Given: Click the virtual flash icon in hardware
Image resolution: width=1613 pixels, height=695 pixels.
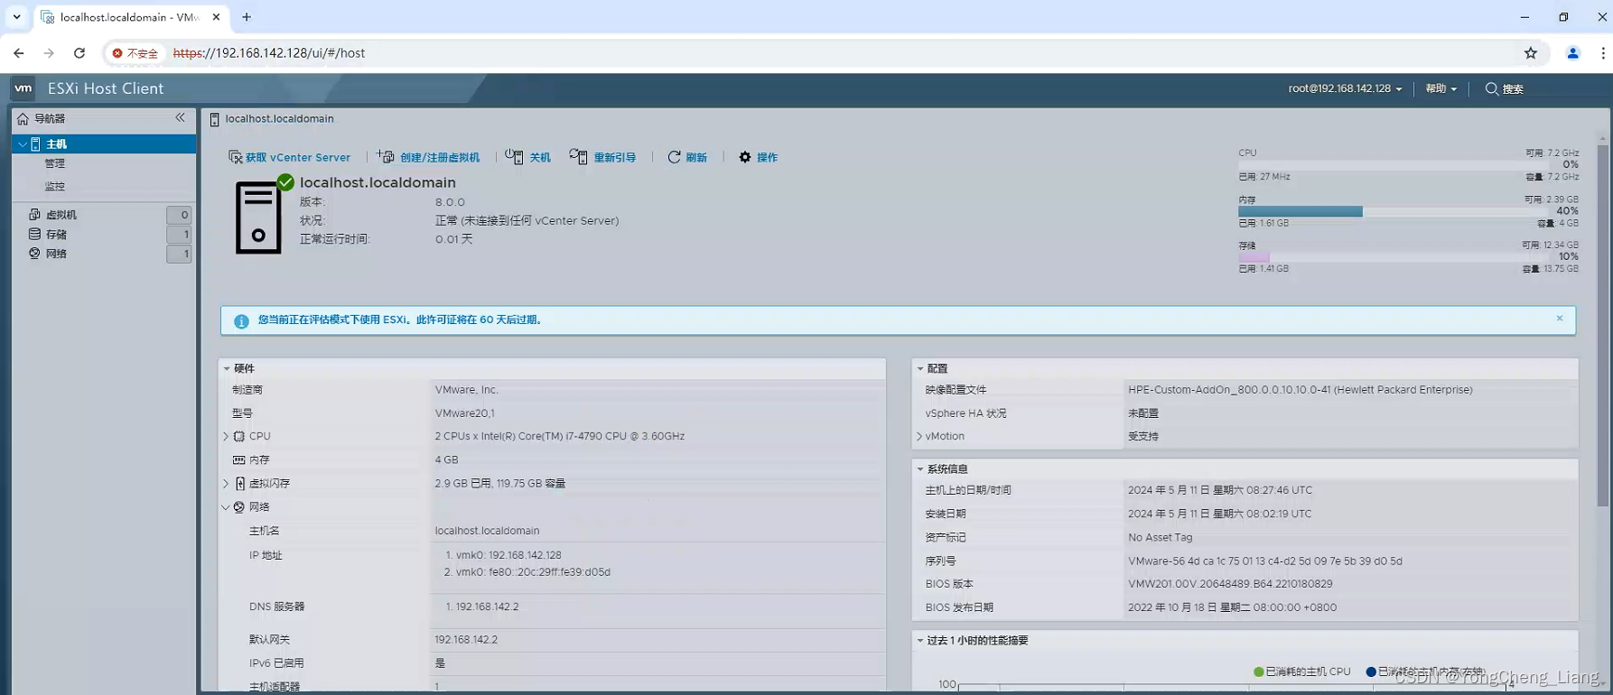Looking at the screenshot, I should pyautogui.click(x=240, y=484).
